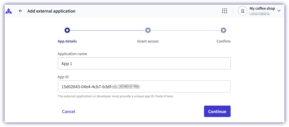Open the nine-dot apps grid
This screenshot has height=127, width=289.
[225, 11]
